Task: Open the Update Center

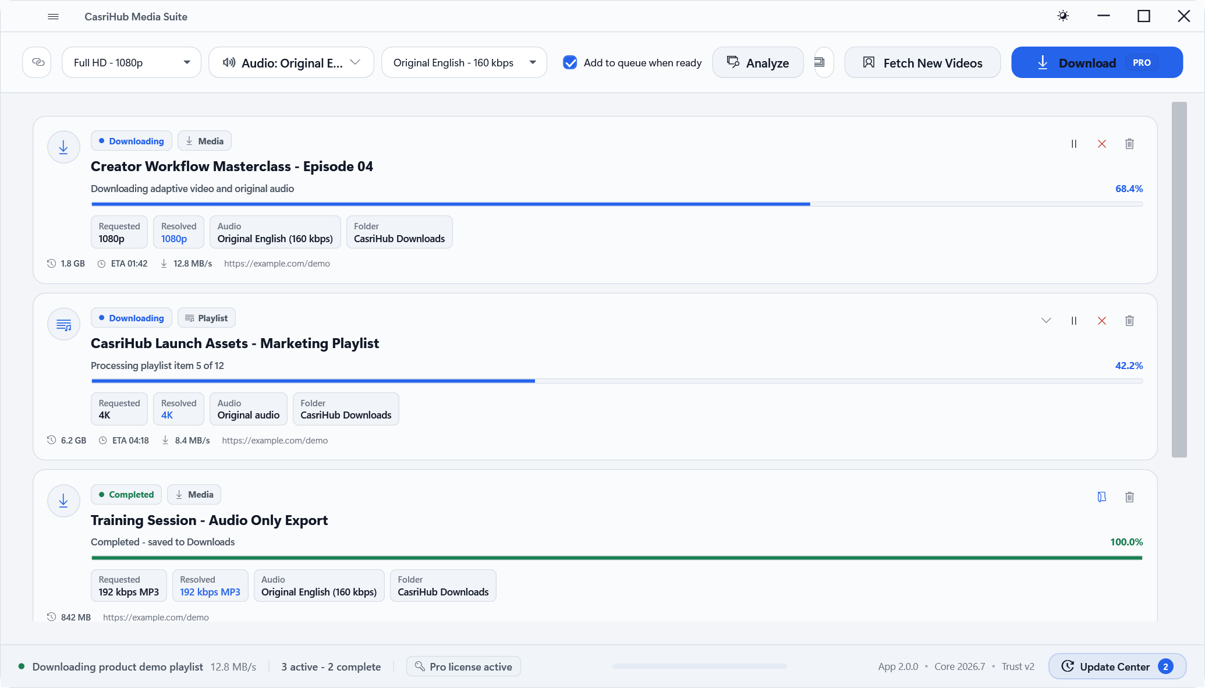Action: [x=1117, y=666]
